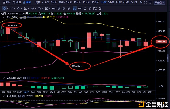Click the K:59.91 KDJ value
The height and width of the screenshot is (109, 170).
[x=30, y=96]
